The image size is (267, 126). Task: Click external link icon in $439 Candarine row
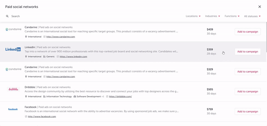[x=44, y=37]
